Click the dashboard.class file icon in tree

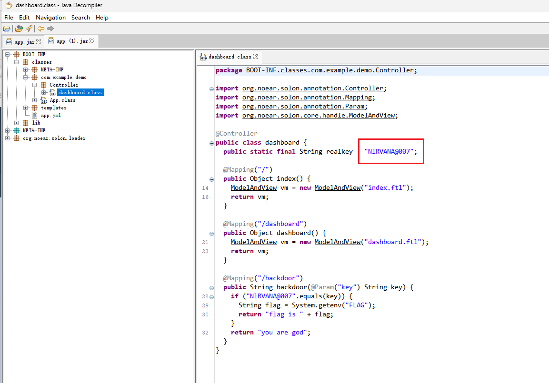(53, 93)
